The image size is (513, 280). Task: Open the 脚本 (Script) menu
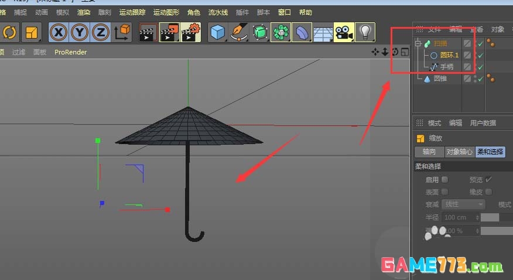click(264, 12)
